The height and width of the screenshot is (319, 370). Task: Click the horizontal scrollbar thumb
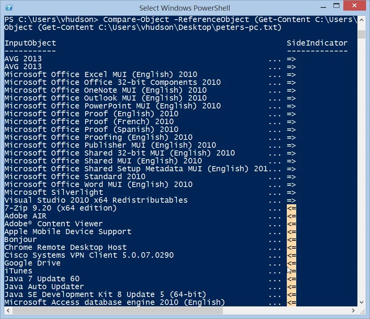click(117, 310)
